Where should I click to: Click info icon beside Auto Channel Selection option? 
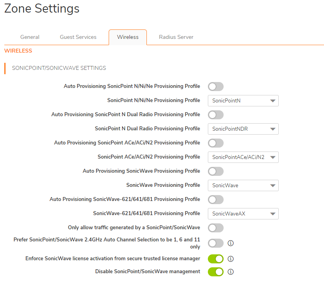231,243
